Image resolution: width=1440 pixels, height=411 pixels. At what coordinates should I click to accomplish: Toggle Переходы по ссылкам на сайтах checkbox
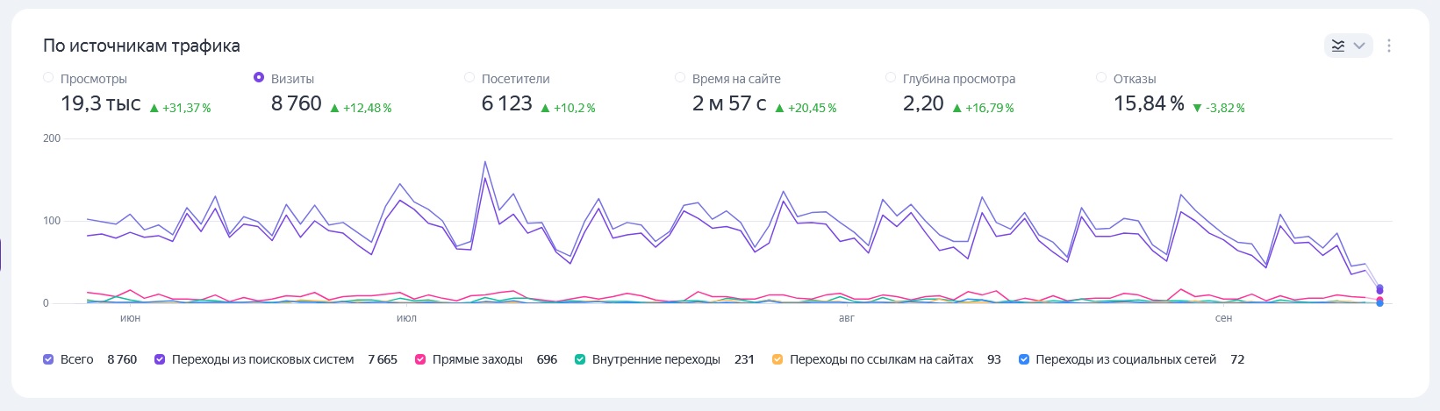pos(777,359)
